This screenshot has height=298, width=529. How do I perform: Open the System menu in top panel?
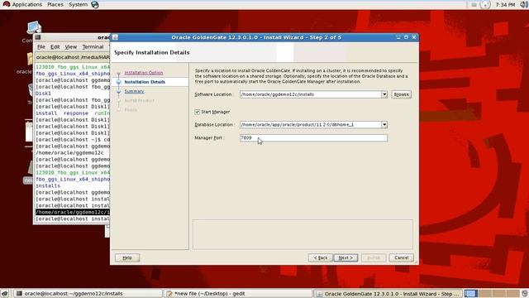click(78, 4)
